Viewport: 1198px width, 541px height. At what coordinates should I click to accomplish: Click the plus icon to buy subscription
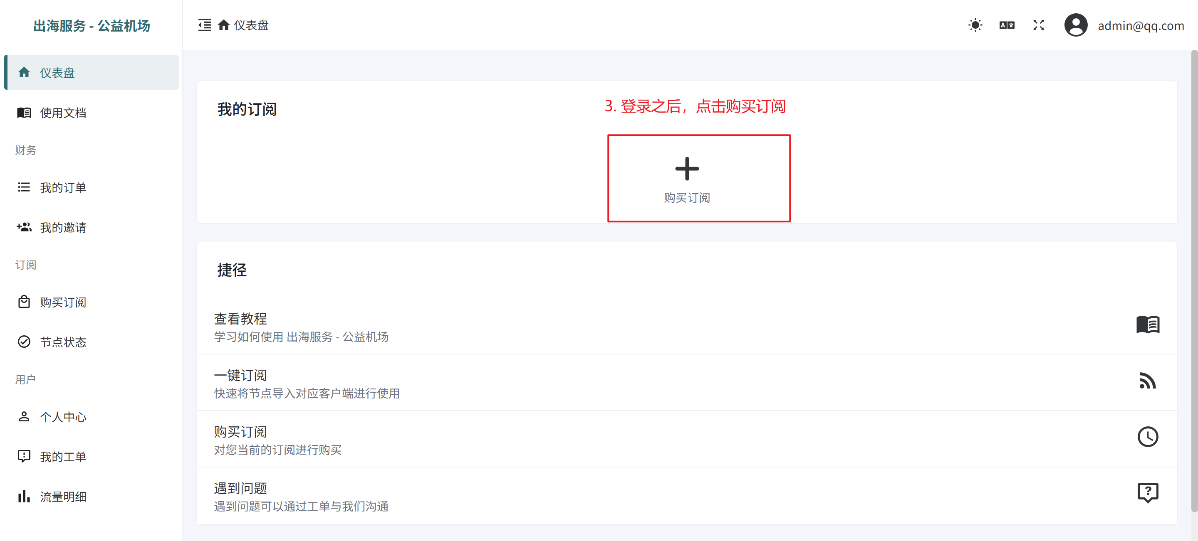click(x=686, y=169)
